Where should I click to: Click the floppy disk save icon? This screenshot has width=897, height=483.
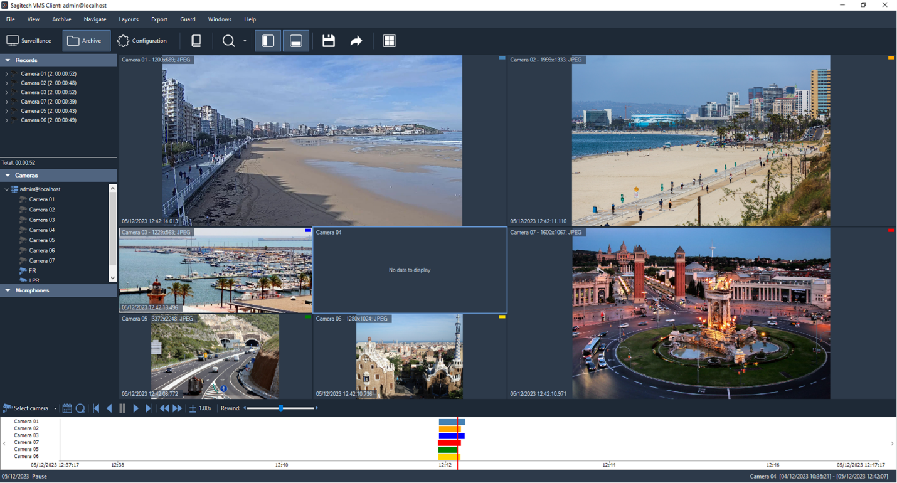(x=329, y=41)
